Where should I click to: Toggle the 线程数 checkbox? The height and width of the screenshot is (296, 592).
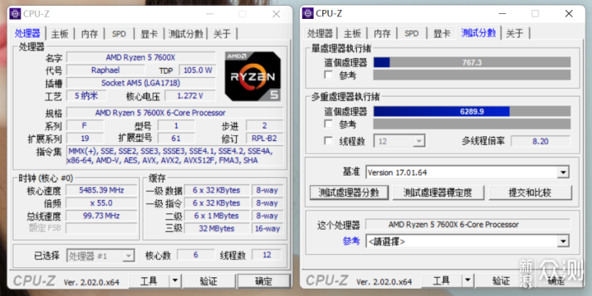click(328, 141)
